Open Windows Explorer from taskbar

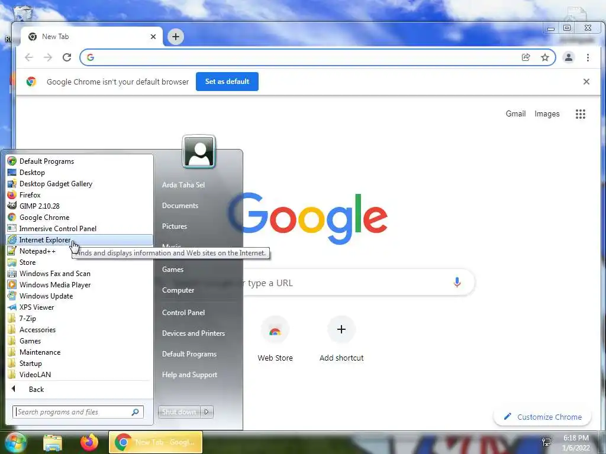coord(53,443)
